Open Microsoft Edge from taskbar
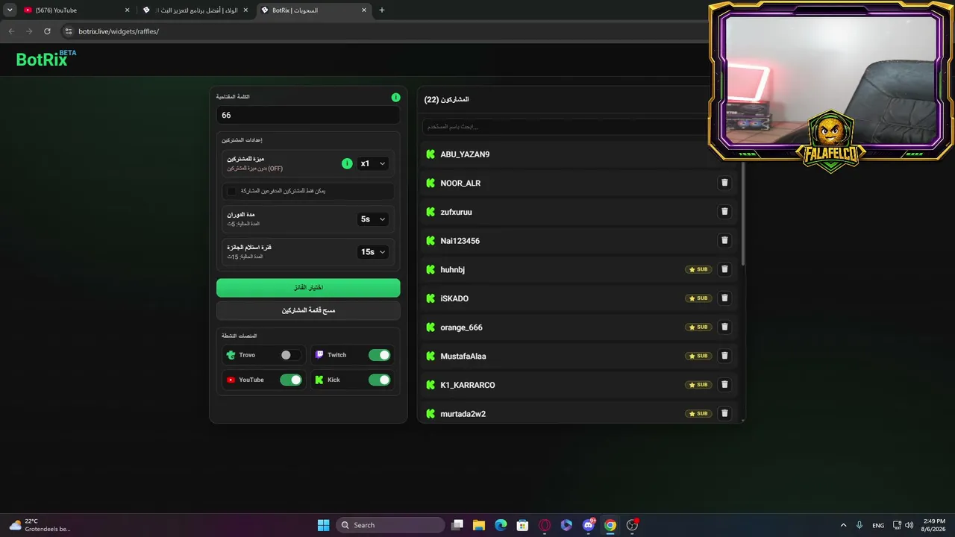The height and width of the screenshot is (537, 955). click(501, 525)
